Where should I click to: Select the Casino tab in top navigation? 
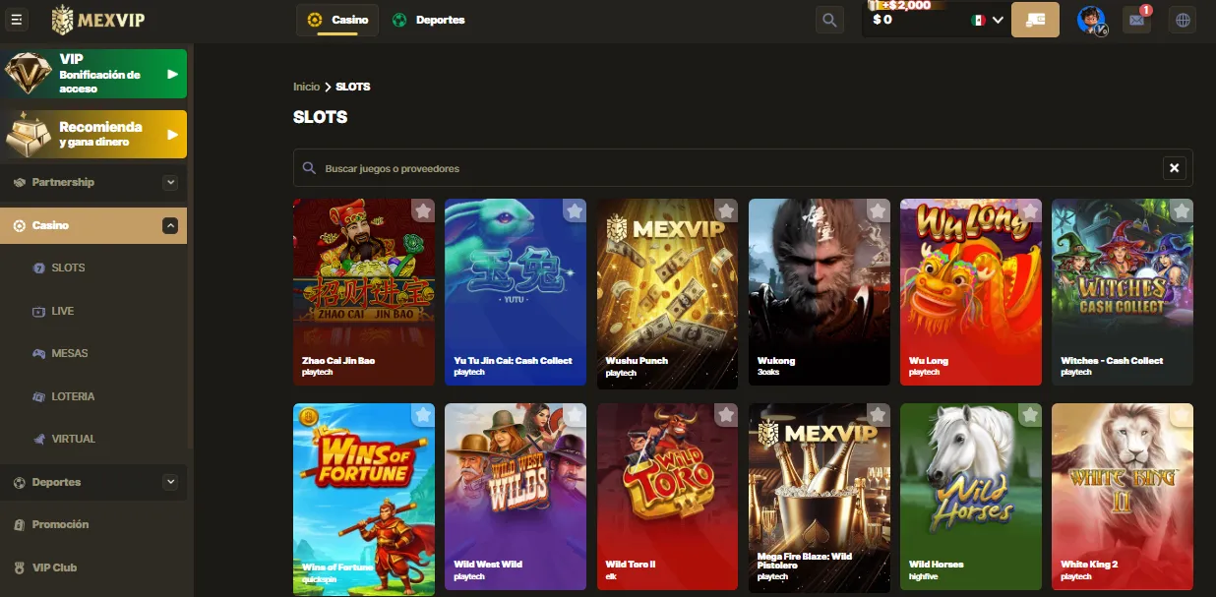pyautogui.click(x=336, y=19)
